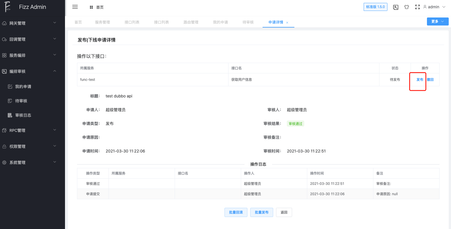Enter fullscreen mode via the fullscreen icon
Screen dimensions: 451x229
pyautogui.click(x=417, y=7)
